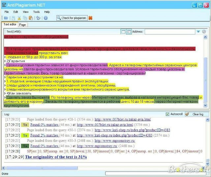Image resolution: width=211 pixels, height=177 pixels.
Task: Click text editor scrollbar up arrow
Action: pos(205,37)
